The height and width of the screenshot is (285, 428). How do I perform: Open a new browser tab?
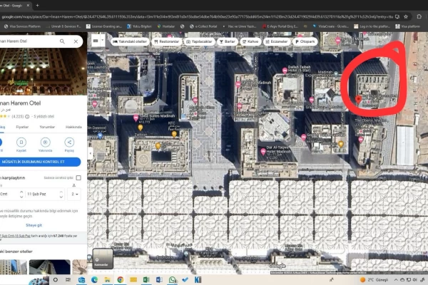(x=37, y=5)
